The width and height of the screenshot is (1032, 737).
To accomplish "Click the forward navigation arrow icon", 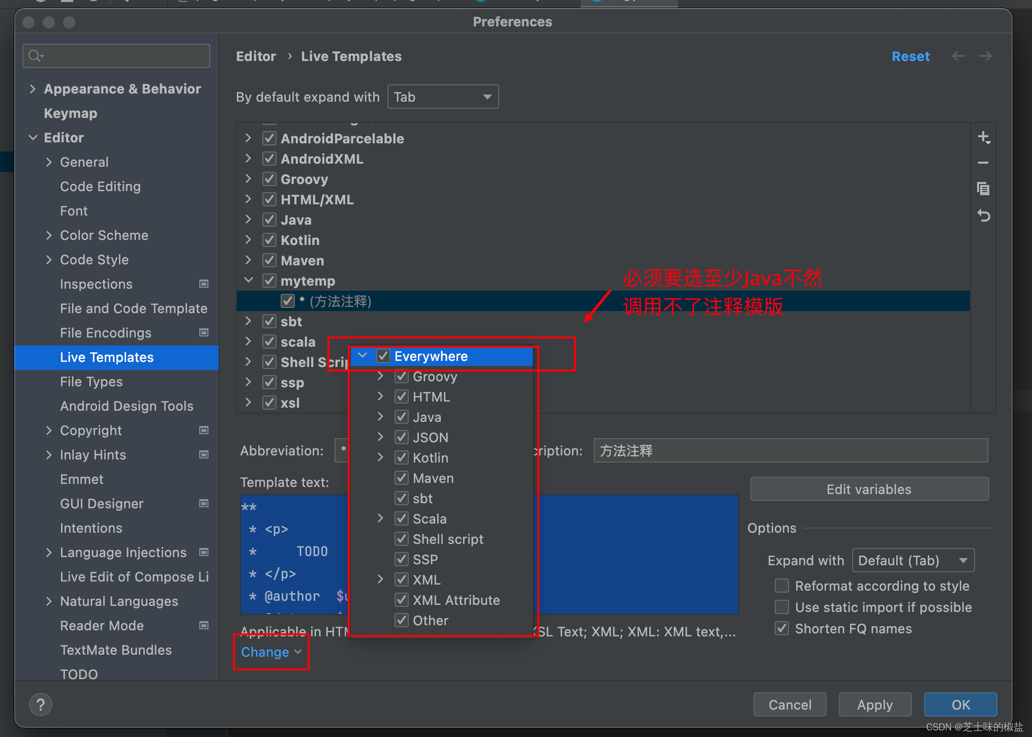I will pos(985,56).
